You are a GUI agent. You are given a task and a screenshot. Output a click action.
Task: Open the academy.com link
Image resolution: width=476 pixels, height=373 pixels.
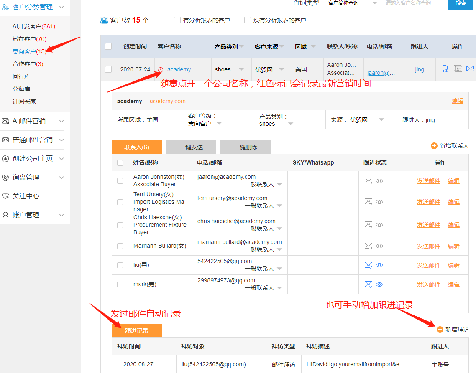point(168,101)
